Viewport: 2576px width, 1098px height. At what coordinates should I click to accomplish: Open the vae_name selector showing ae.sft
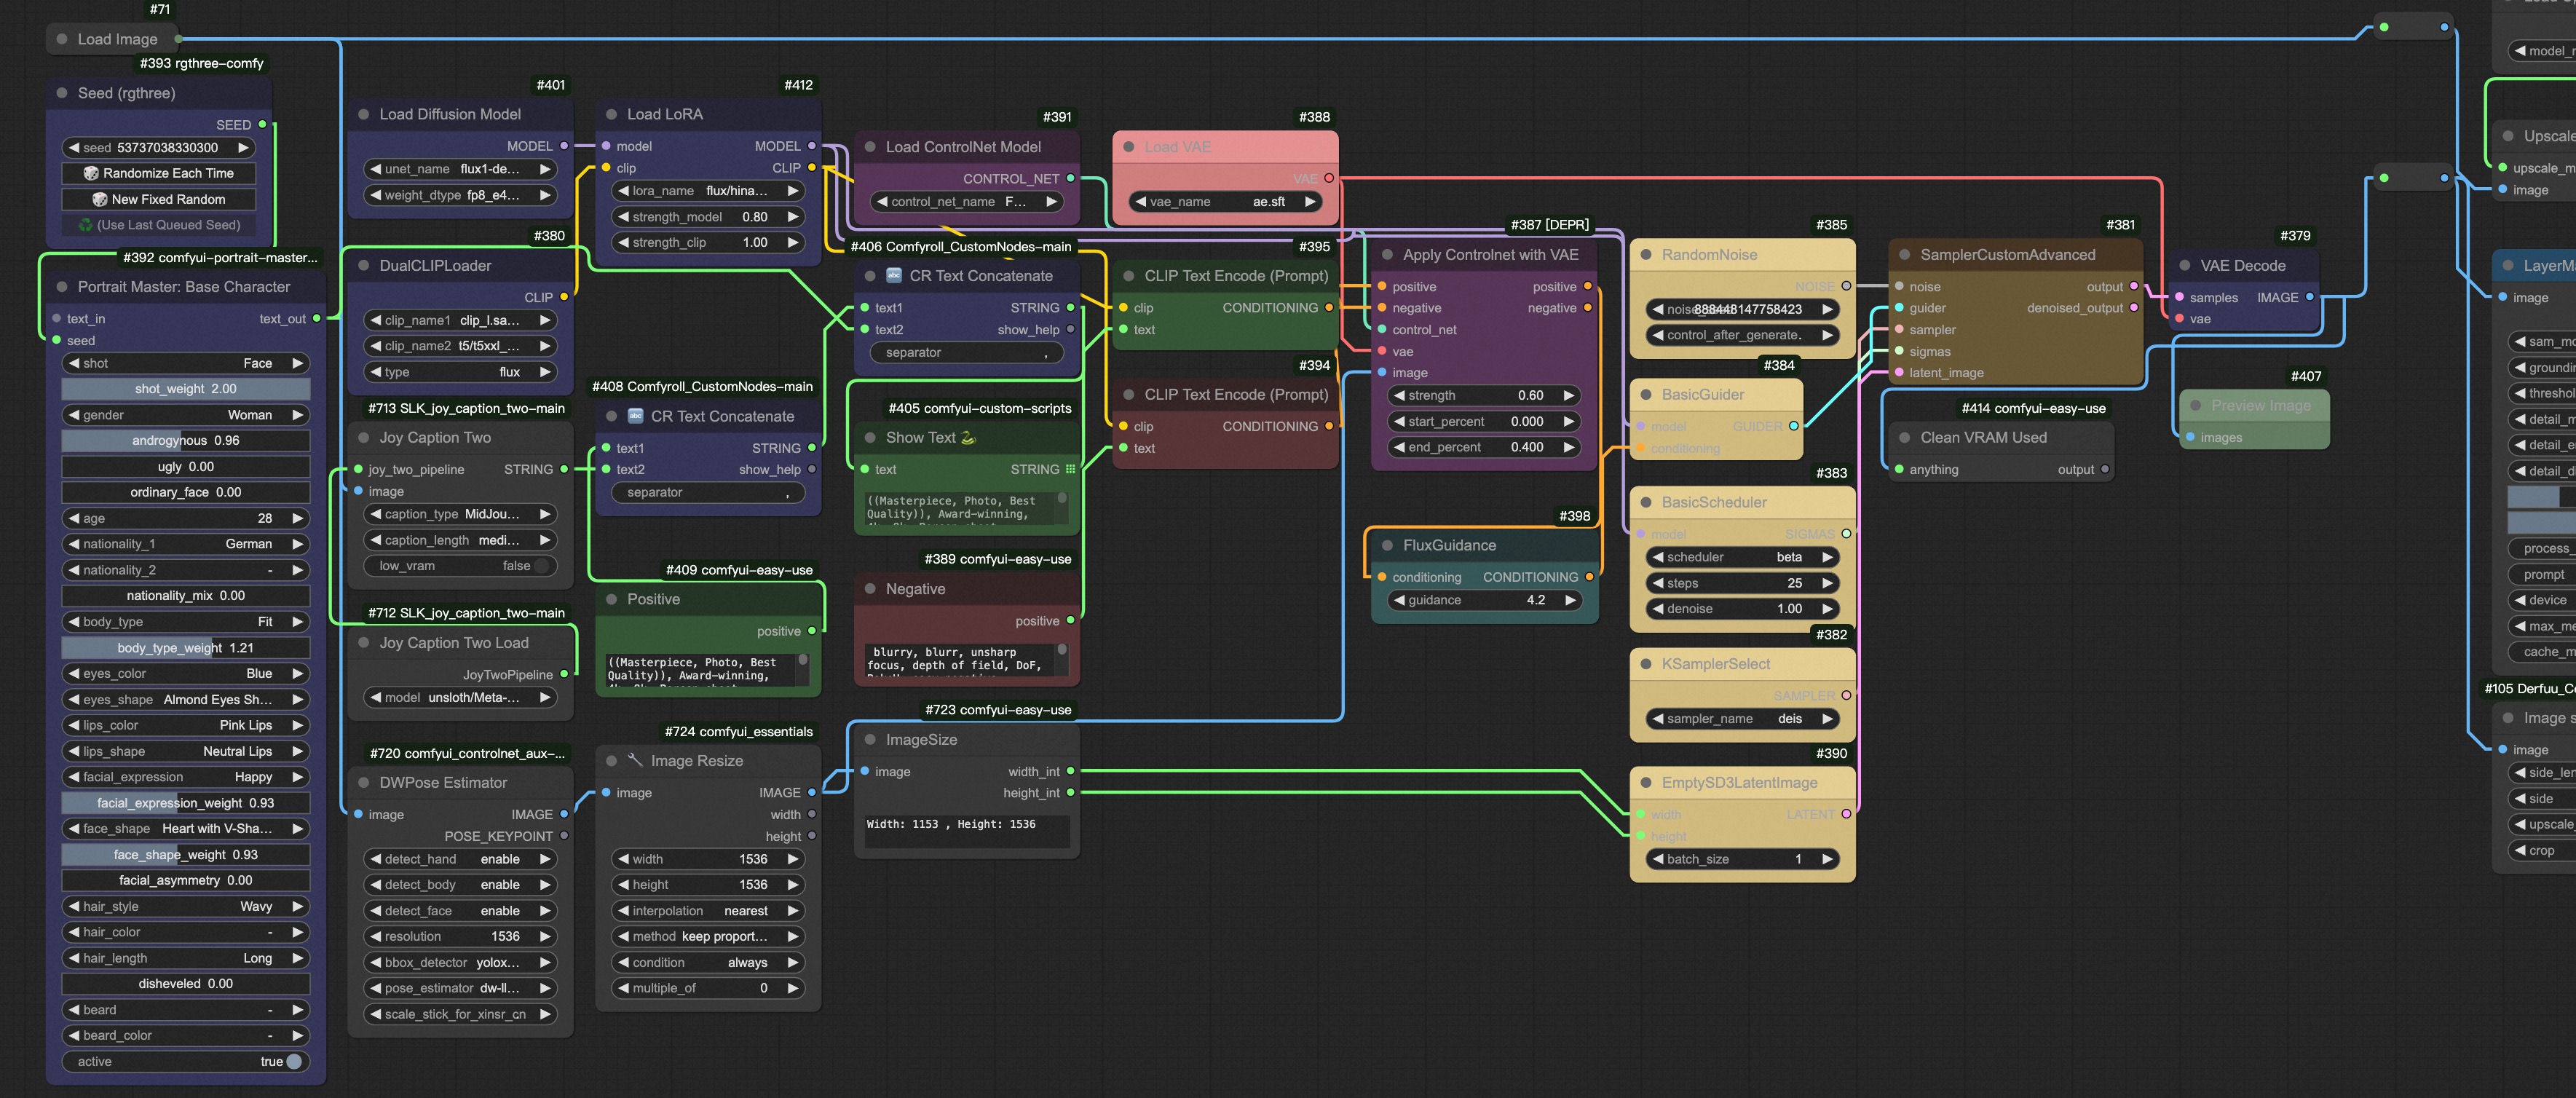1226,202
